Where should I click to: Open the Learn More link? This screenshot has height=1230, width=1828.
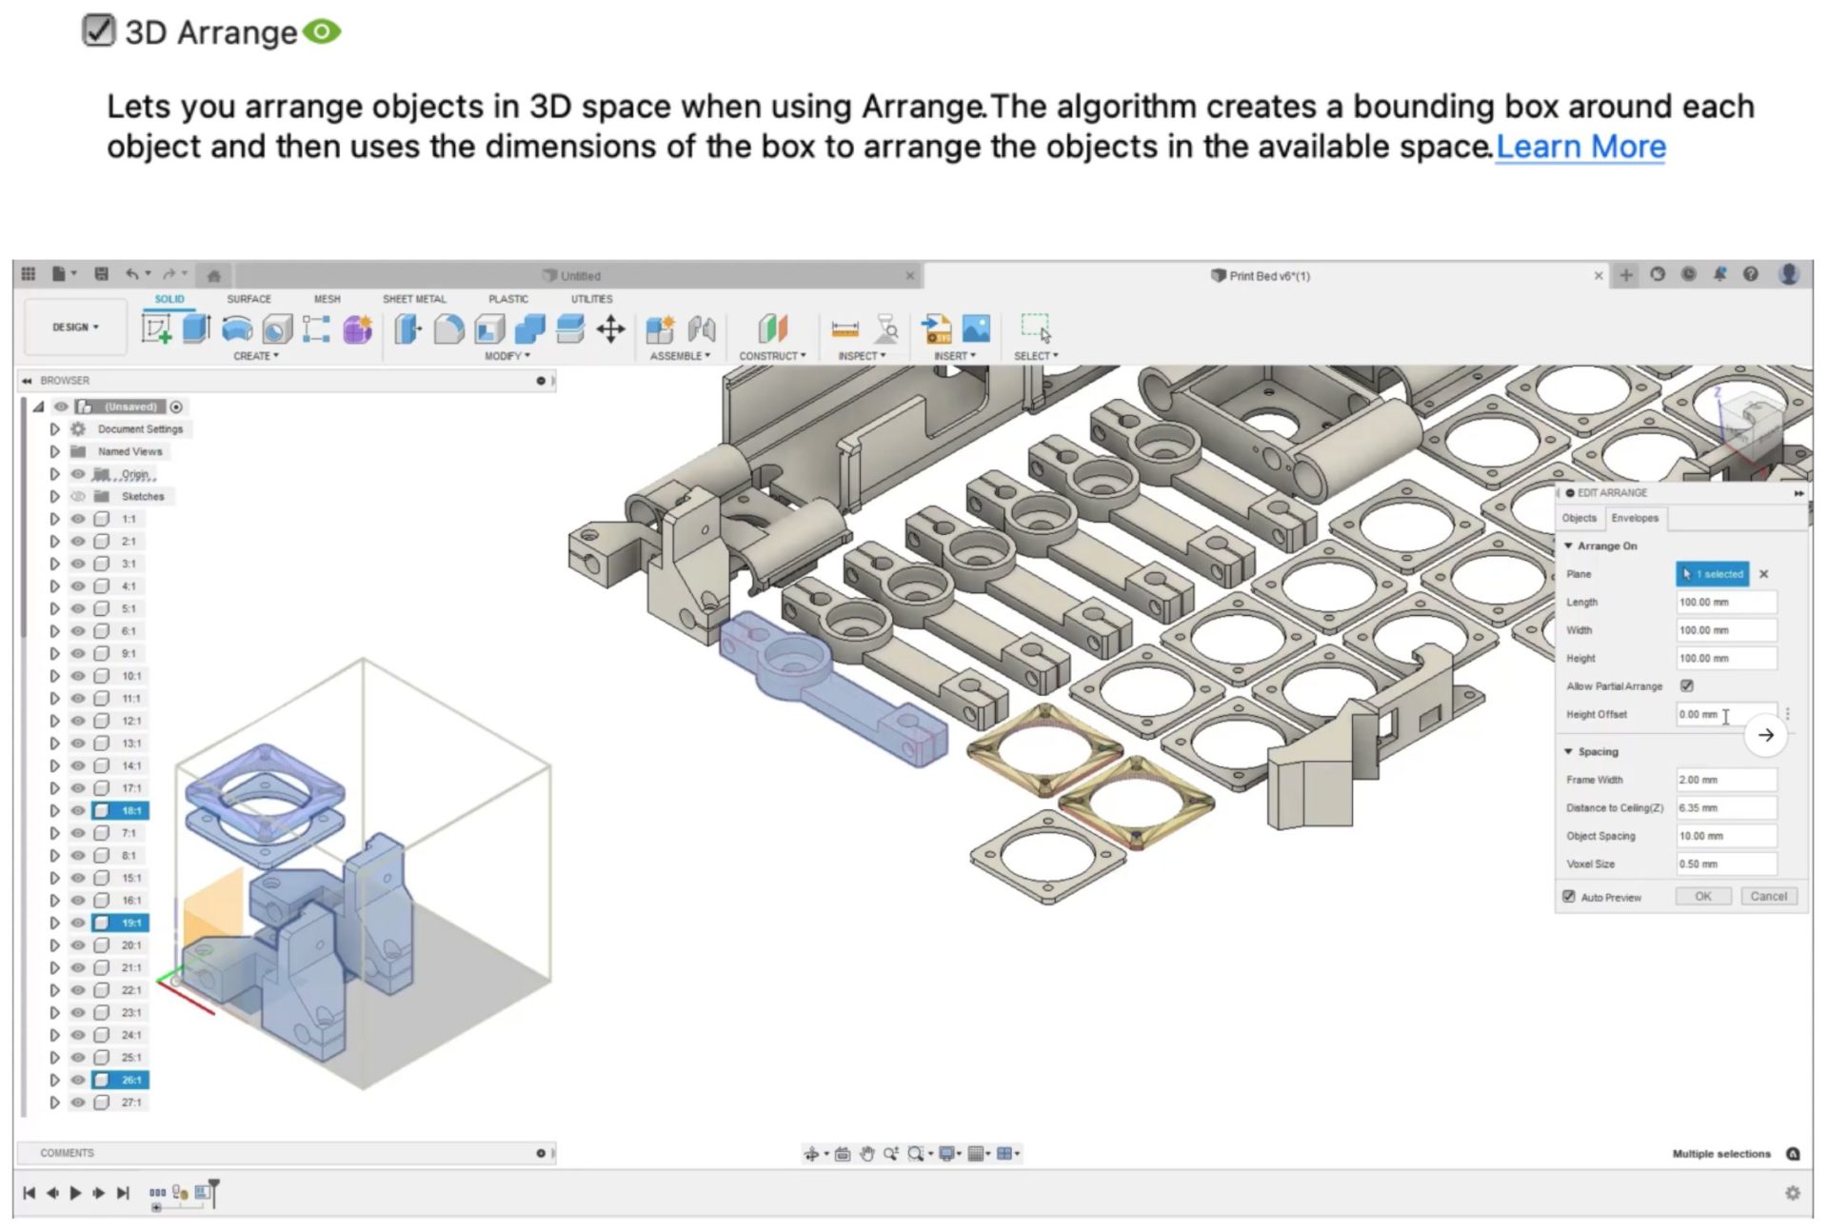pyautogui.click(x=1580, y=147)
